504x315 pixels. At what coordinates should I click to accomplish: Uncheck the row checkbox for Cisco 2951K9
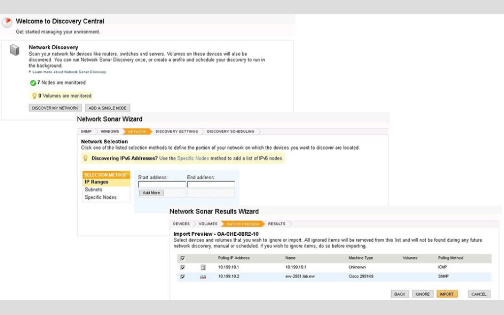183,276
